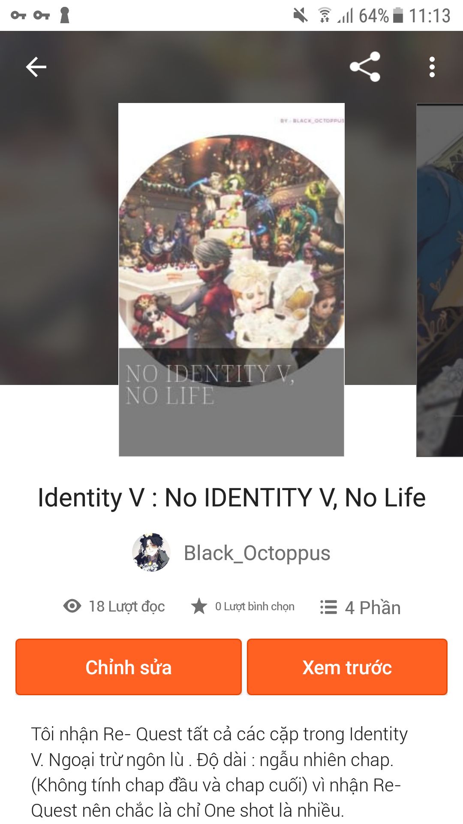
Task: Tap the share icon
Action: [365, 67]
